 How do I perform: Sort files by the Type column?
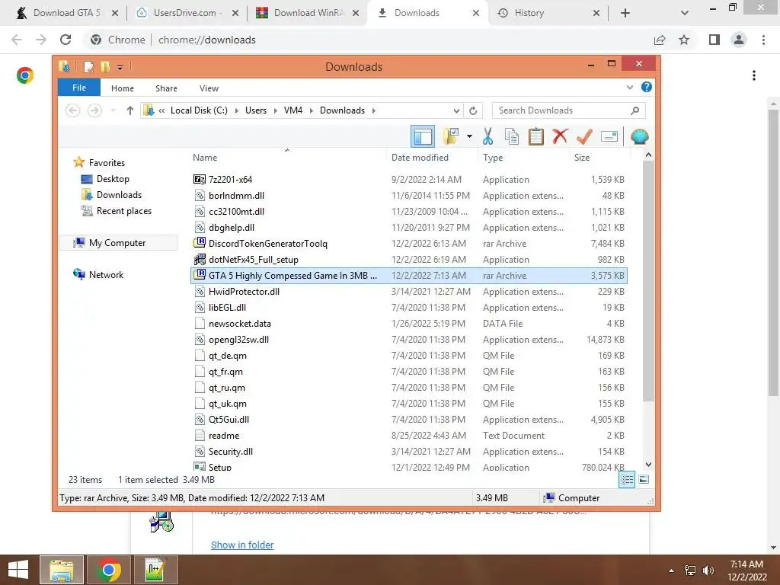[493, 158]
